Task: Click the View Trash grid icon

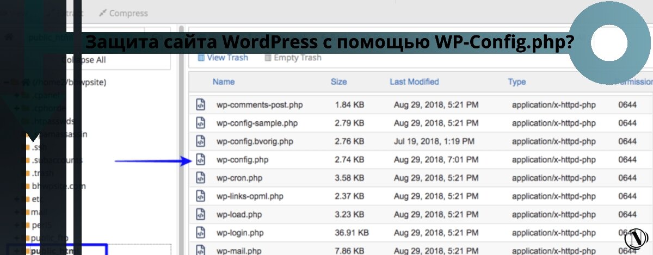Action: click(201, 58)
